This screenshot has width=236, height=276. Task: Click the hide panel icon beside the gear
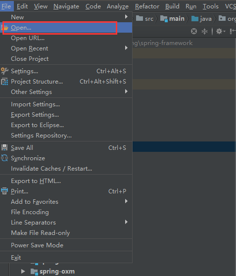point(233,31)
